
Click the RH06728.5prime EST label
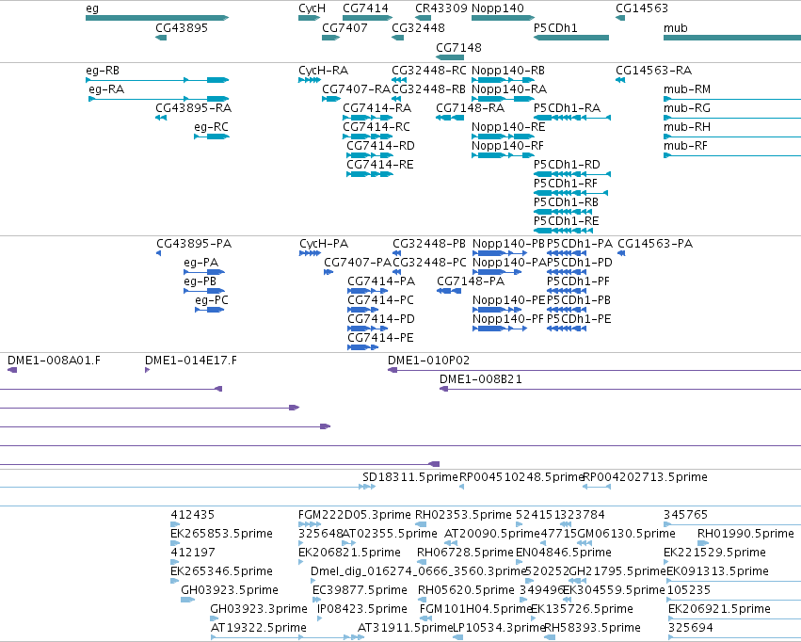[465, 553]
